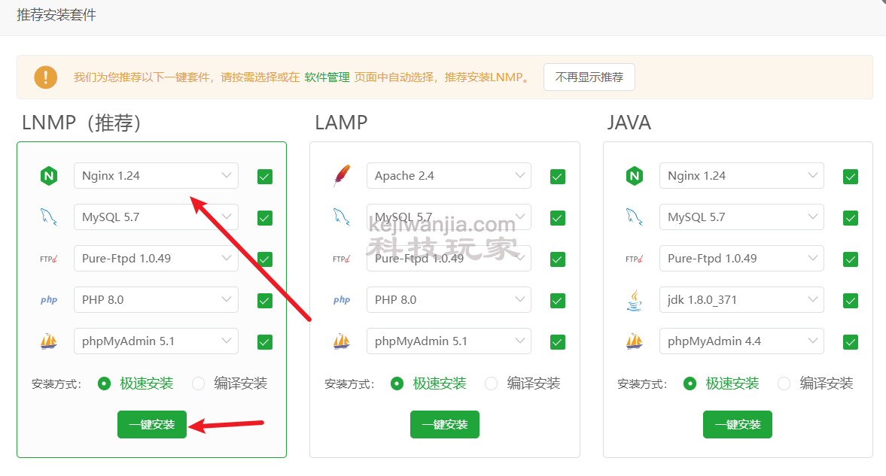Uncheck MySQL 5.7 checkbox in JAVA panel
Image resolution: width=886 pixels, height=476 pixels.
pyautogui.click(x=851, y=218)
